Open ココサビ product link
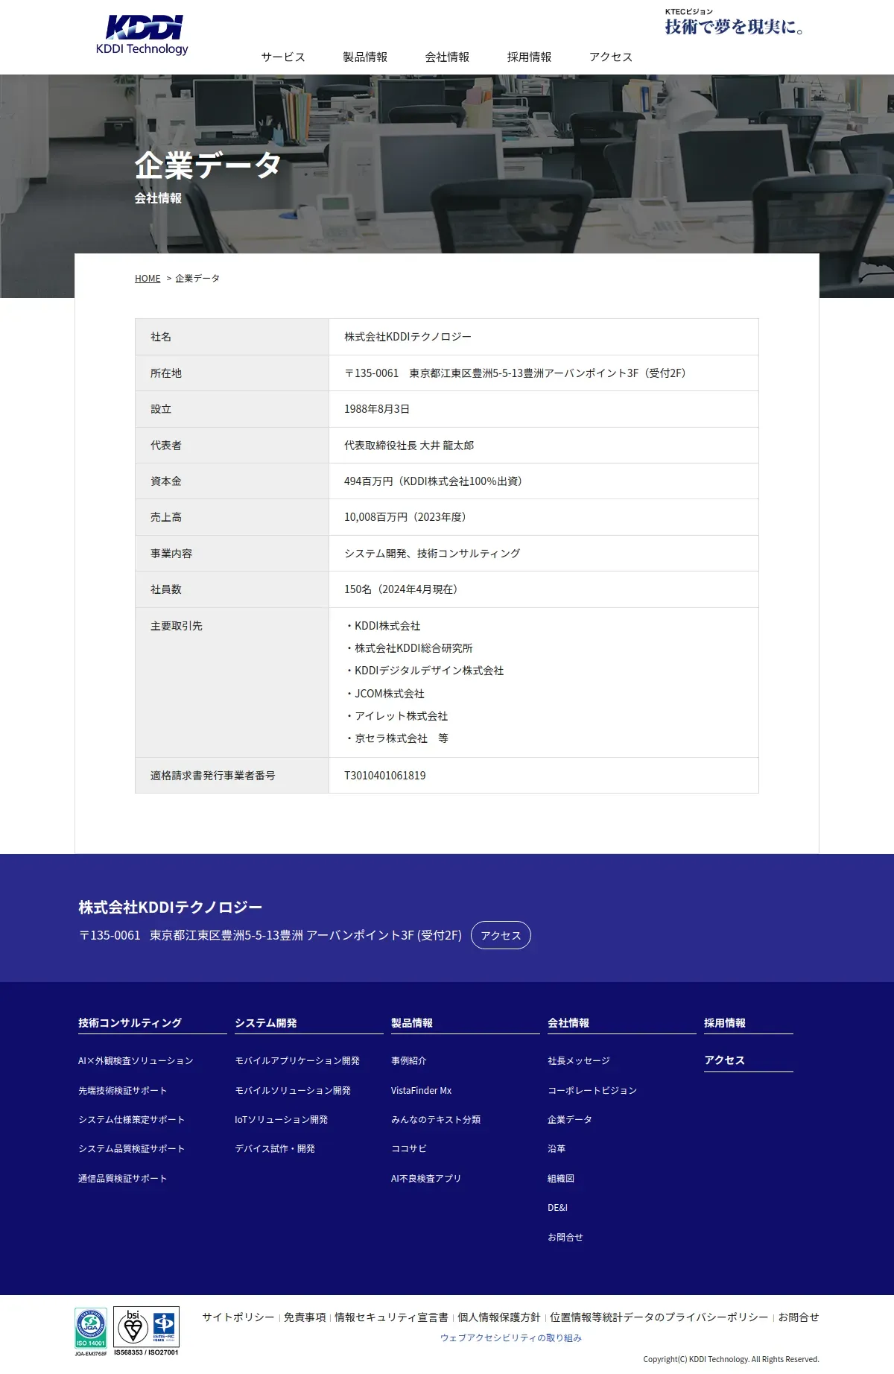894x1374 pixels. pyautogui.click(x=409, y=1149)
